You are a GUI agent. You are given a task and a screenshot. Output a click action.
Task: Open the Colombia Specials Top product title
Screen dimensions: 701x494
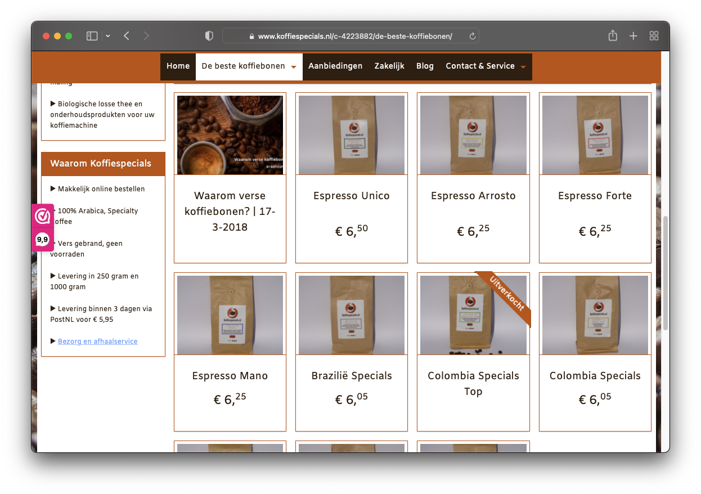(x=473, y=384)
